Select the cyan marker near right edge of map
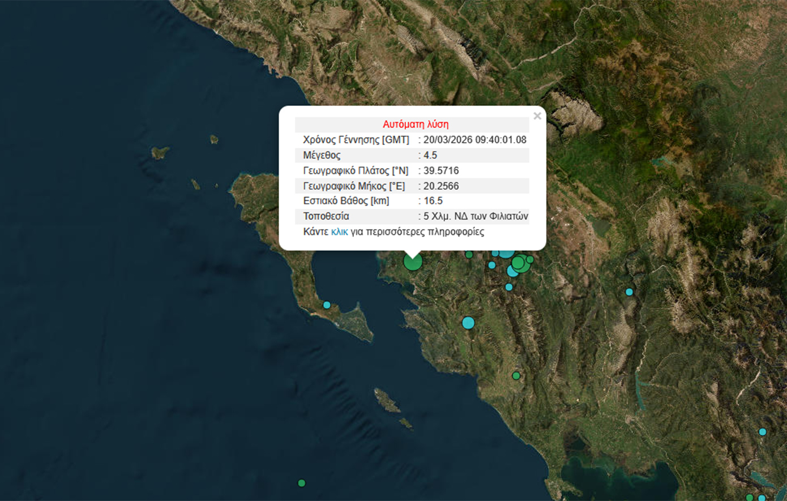Image resolution: width=787 pixels, height=501 pixels. coord(763,432)
